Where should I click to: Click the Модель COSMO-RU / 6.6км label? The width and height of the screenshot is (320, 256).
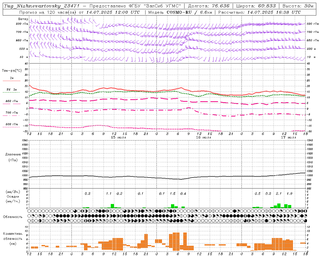(180, 12)
